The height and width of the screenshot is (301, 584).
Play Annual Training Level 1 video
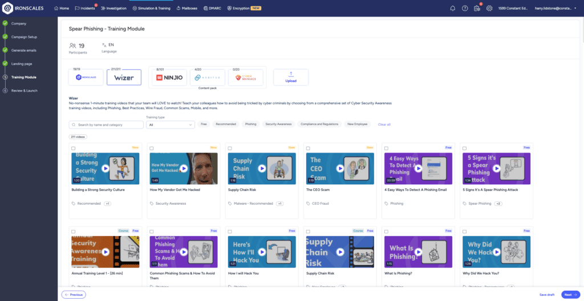[106, 252]
